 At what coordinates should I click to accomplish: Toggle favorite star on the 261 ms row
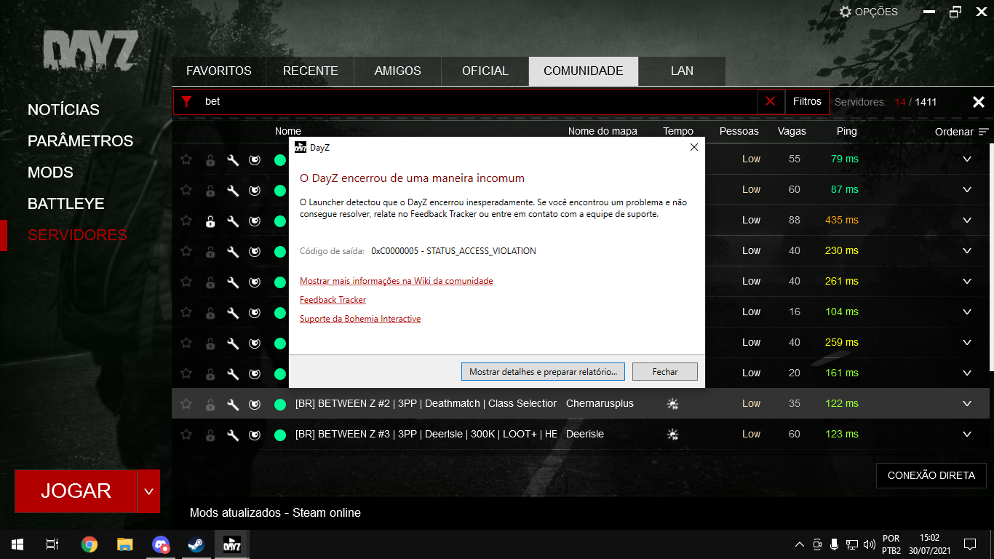click(186, 282)
